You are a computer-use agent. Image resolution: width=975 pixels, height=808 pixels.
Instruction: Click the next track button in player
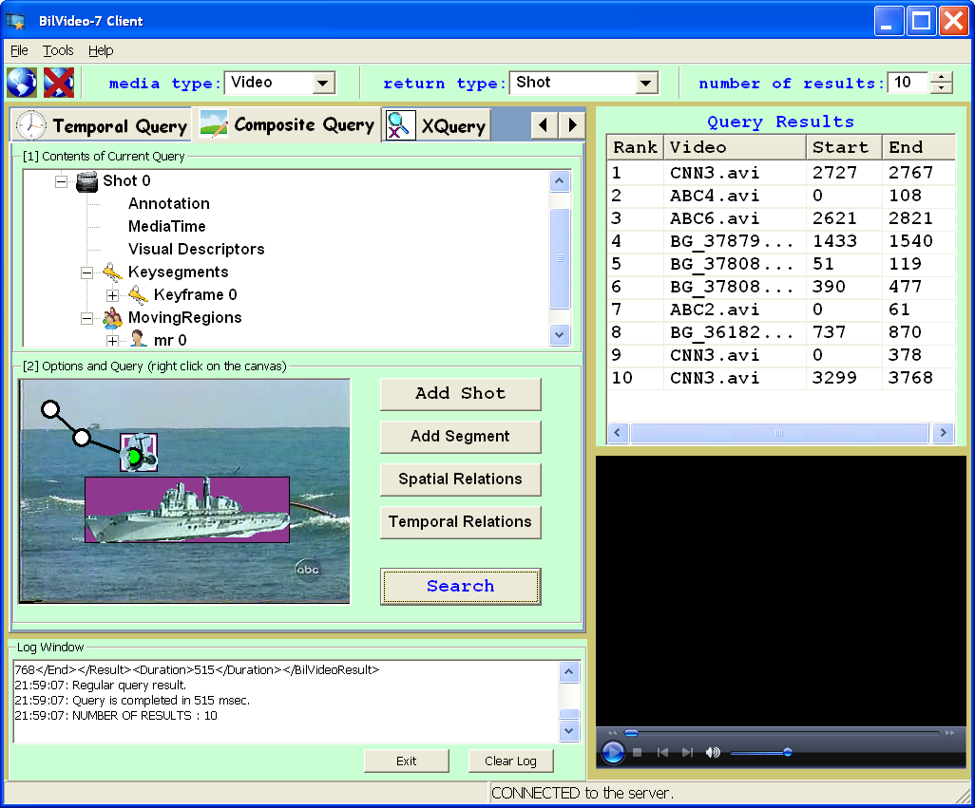(x=687, y=753)
